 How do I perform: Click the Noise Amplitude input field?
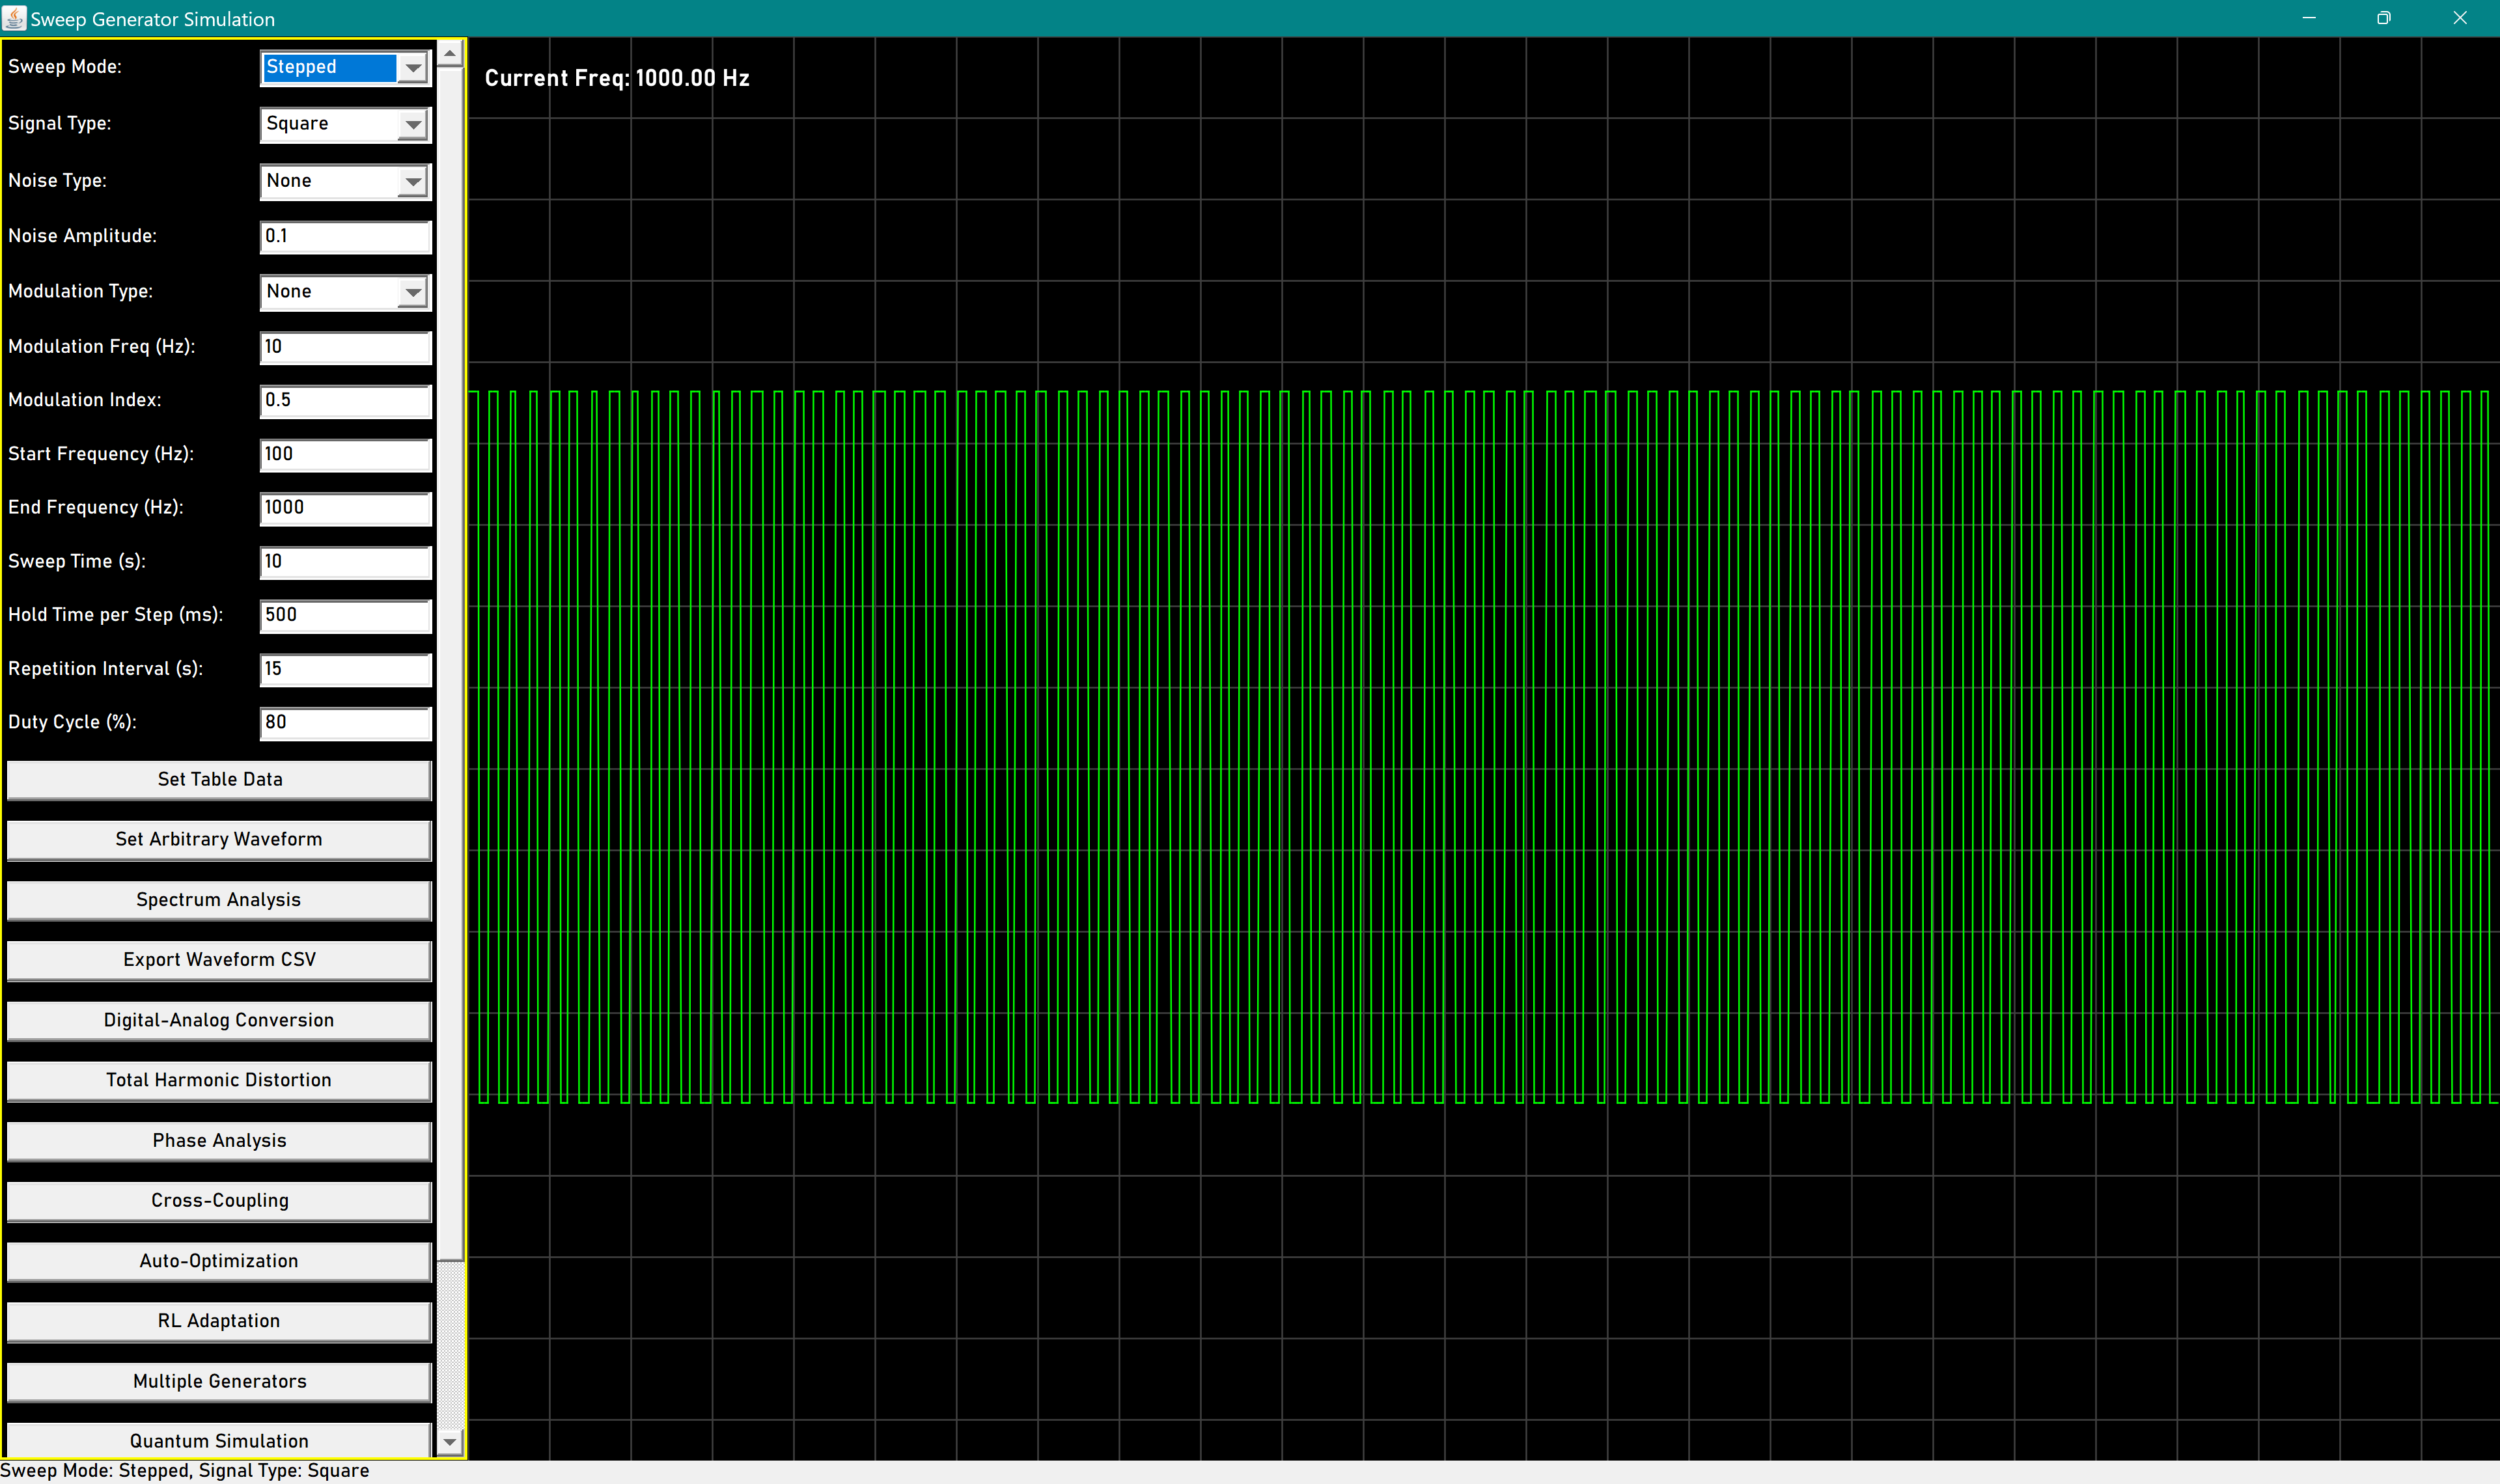(345, 237)
